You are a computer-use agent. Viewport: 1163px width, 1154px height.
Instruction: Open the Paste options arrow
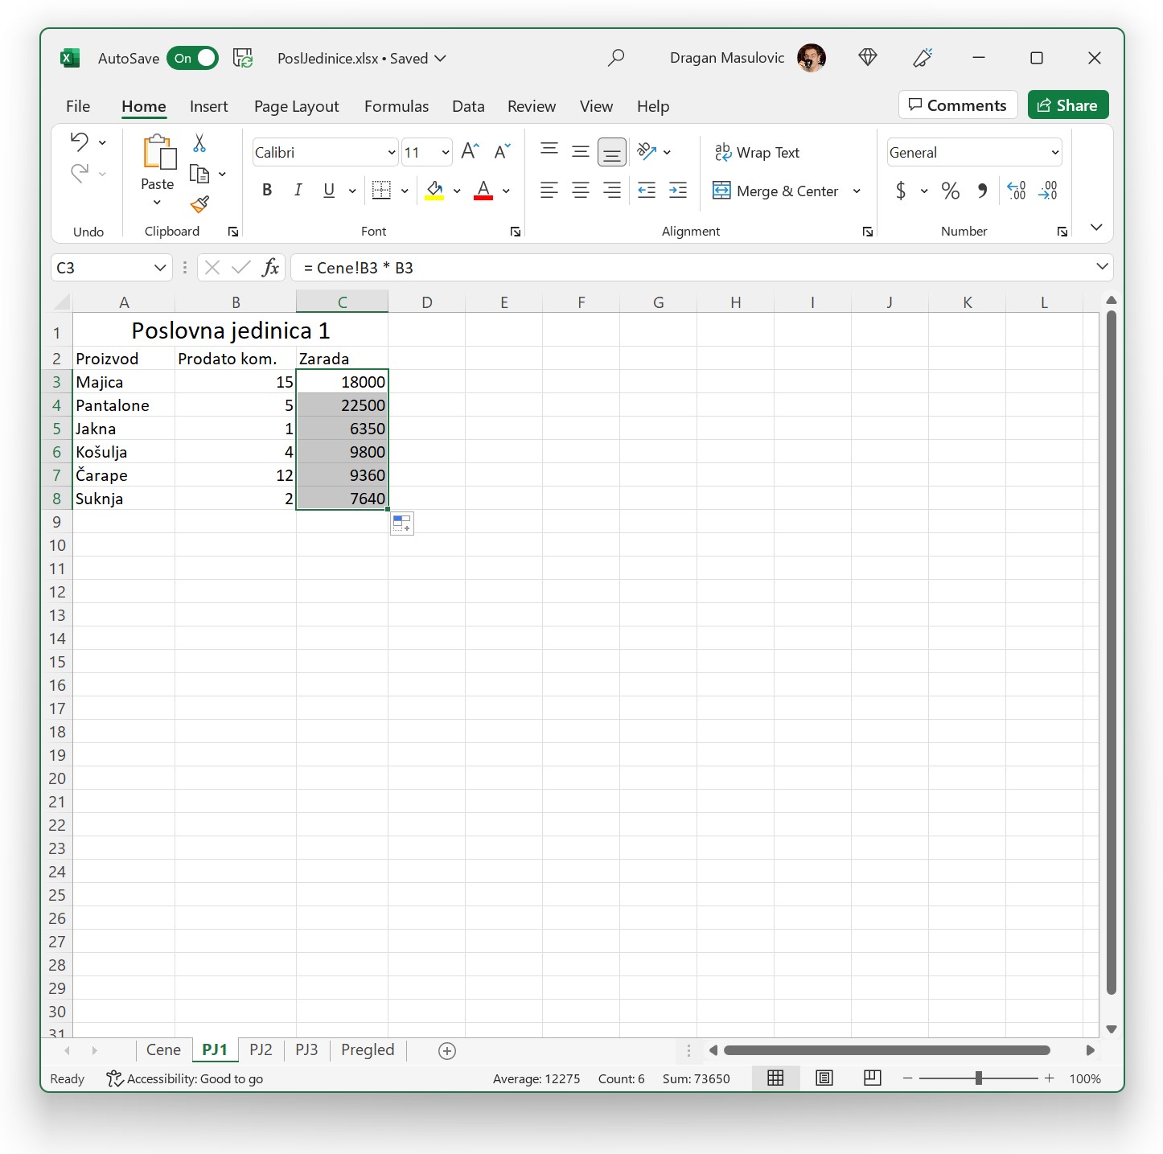click(x=157, y=203)
